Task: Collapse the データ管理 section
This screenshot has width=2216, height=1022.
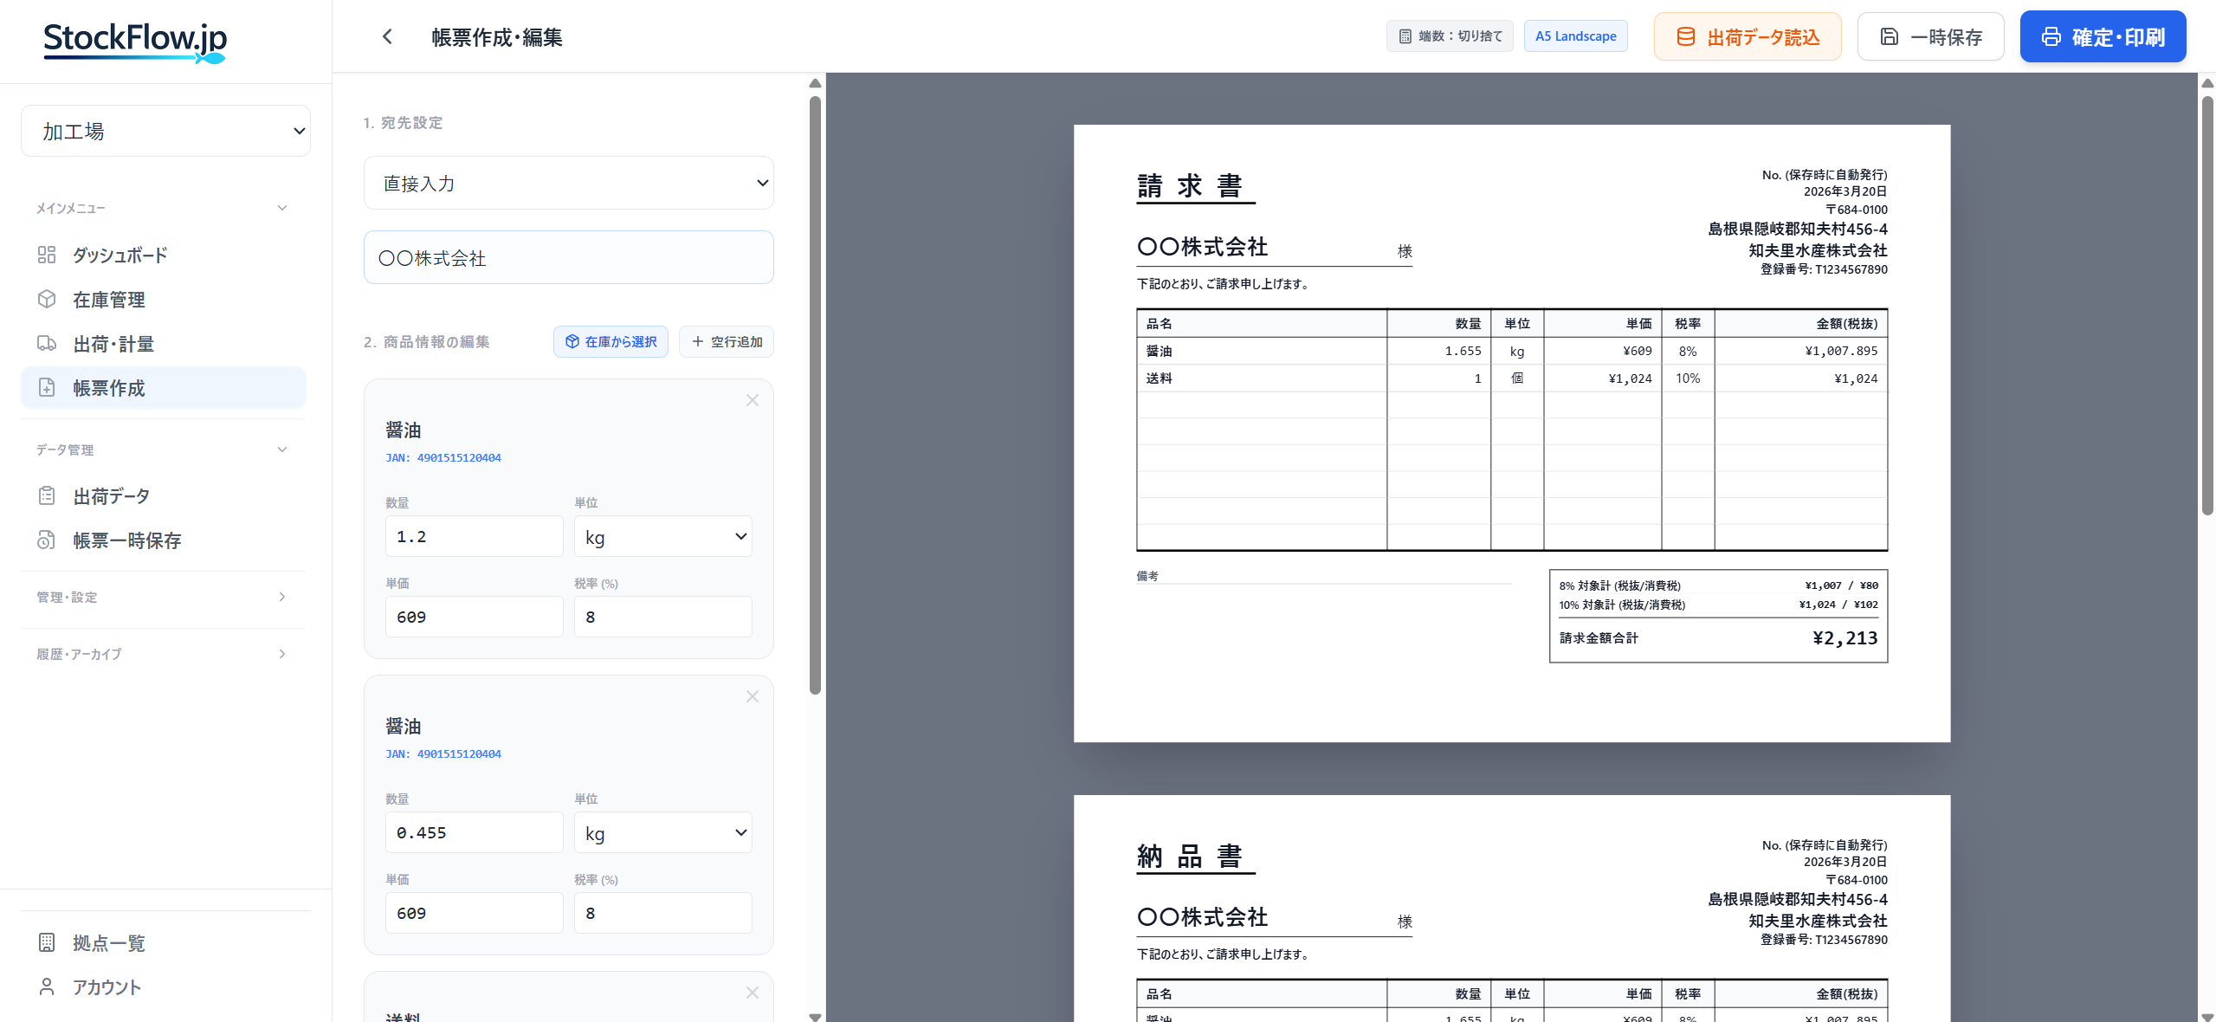Action: tap(281, 449)
